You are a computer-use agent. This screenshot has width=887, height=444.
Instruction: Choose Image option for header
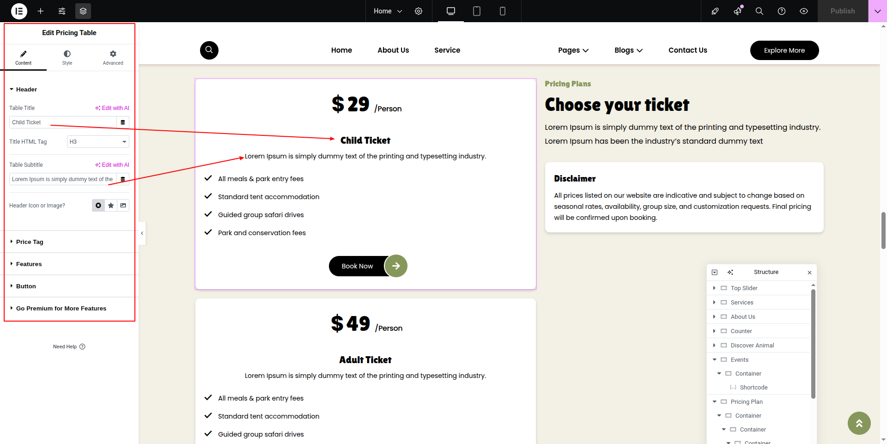coord(123,206)
